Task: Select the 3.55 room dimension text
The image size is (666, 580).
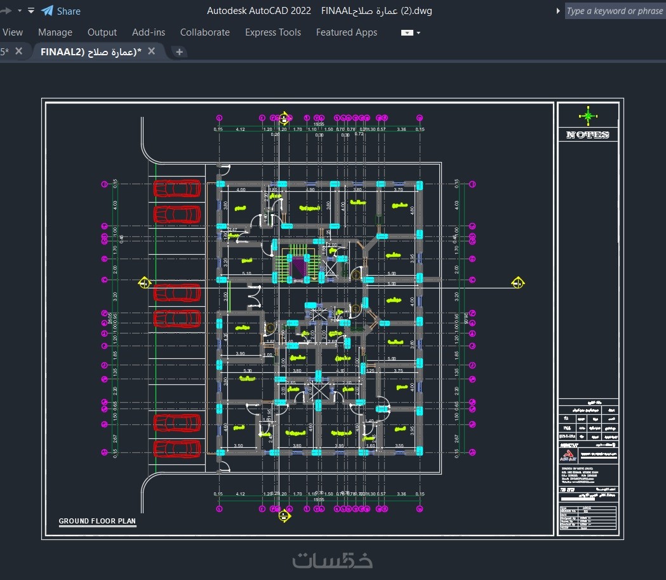Action: coord(399,446)
